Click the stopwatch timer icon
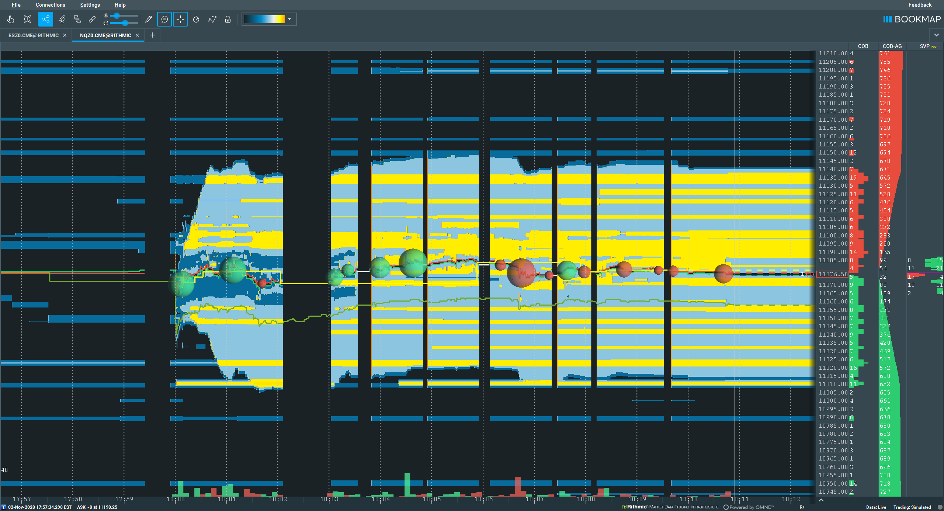Screen dimensions: 944x511 196,19
